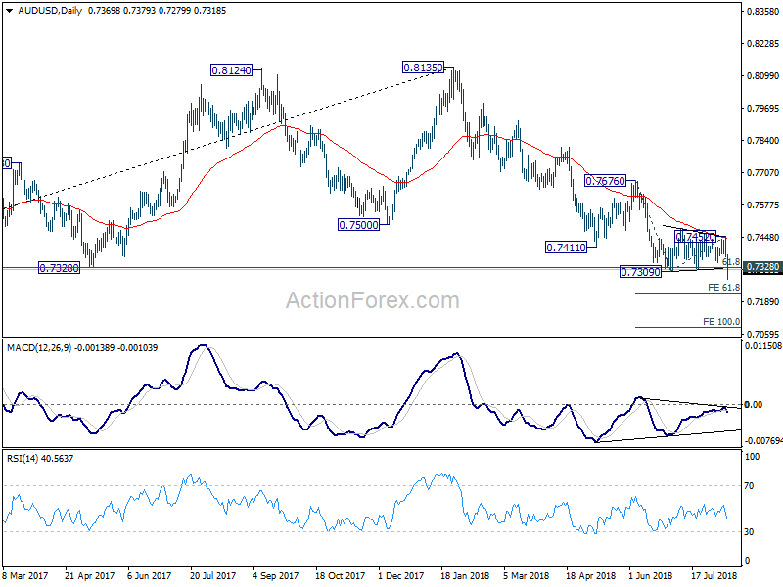Click the 6 Jun 2017 date label
The width and height of the screenshot is (783, 587).
149,575
